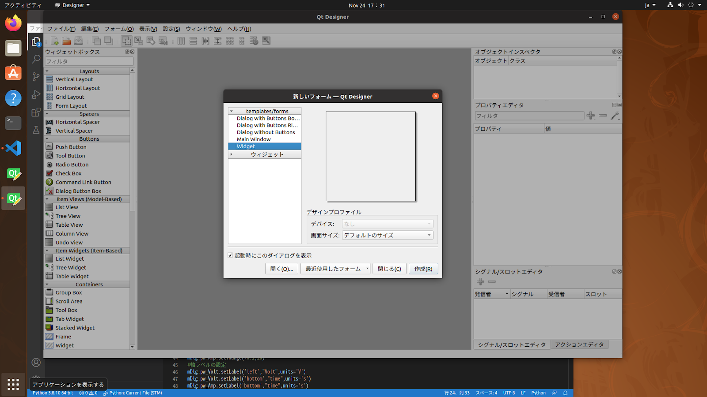Sort by the 発信者 column header
The width and height of the screenshot is (707, 397).
pos(492,294)
